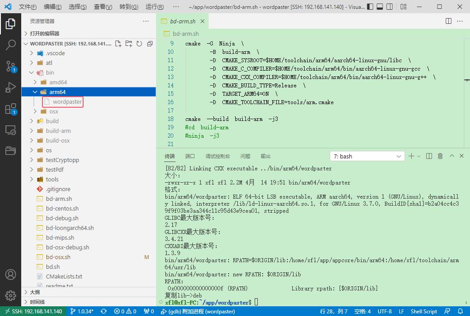
Task: Switch to the 调试控制台 panel tab
Action: (x=218, y=156)
